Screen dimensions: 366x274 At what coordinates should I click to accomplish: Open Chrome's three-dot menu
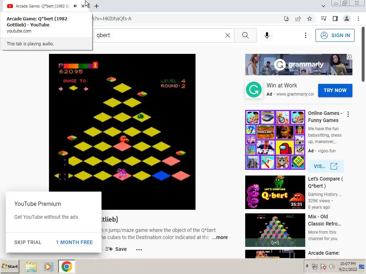tap(358, 19)
